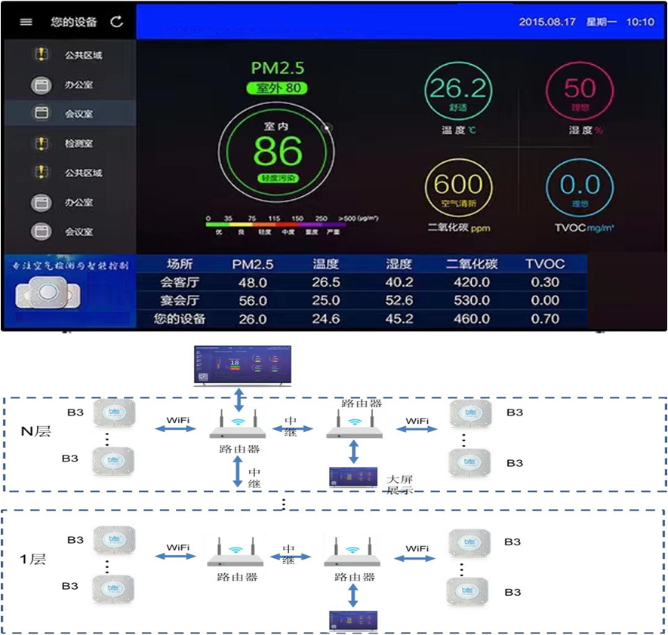Select the humidity circle showing 50
Image resolution: width=668 pixels, height=635 pixels.
coord(580,90)
